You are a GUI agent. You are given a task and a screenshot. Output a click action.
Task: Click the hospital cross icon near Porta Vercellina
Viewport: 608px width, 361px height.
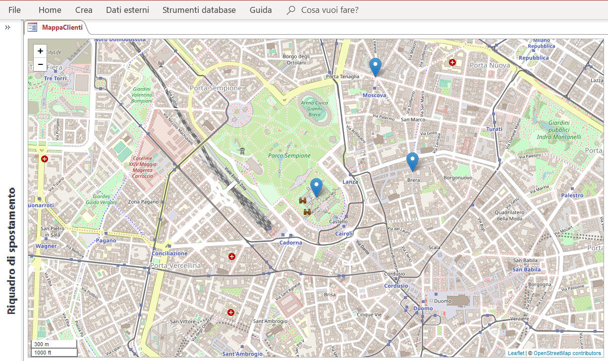231,256
